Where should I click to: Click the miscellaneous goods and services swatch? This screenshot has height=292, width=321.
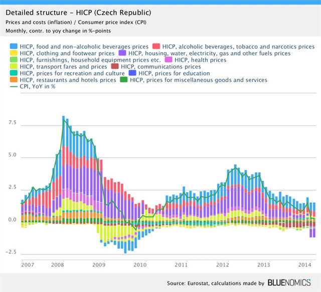pos(123,80)
